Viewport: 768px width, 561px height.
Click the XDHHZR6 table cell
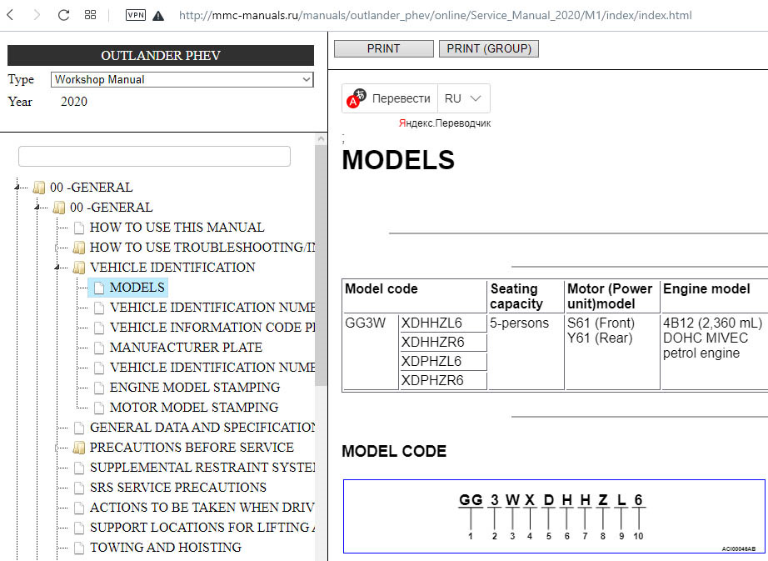443,342
